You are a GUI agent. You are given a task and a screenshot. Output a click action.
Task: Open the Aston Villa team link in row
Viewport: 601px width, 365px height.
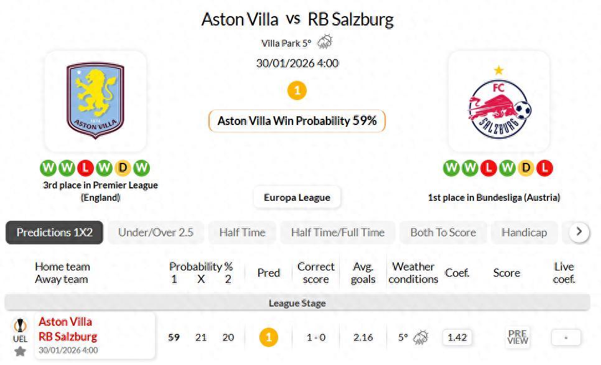pyautogui.click(x=65, y=322)
